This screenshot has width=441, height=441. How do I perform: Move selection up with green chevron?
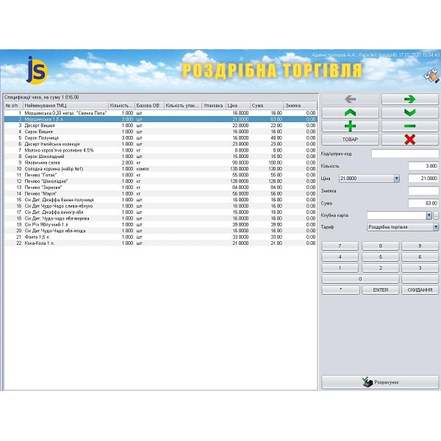[x=350, y=112]
